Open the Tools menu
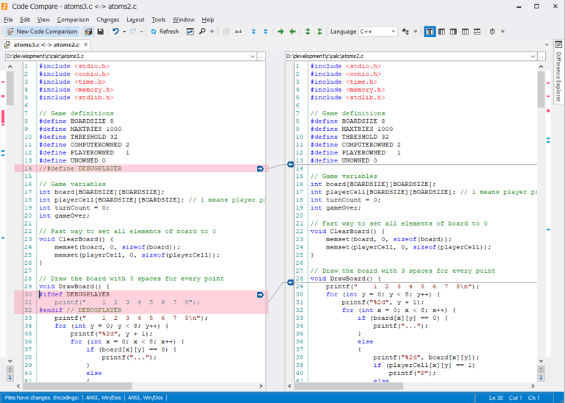Image resolution: width=565 pixels, height=403 pixels. [x=158, y=20]
